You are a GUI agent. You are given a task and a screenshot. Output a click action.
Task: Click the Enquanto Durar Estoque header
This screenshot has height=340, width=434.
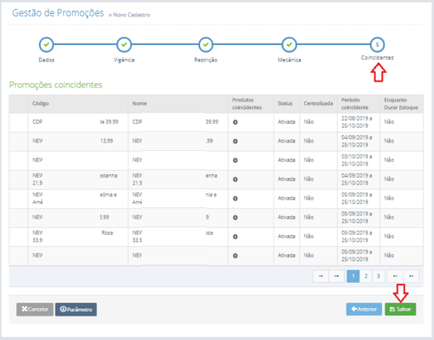pos(401,103)
